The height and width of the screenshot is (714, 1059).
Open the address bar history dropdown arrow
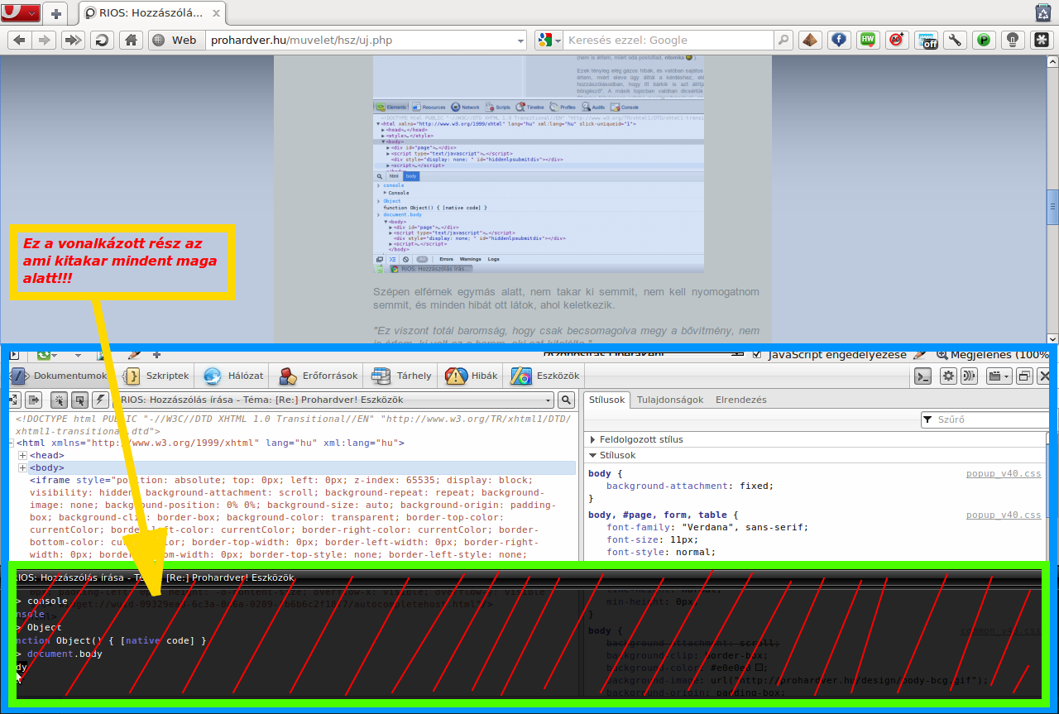pos(520,40)
